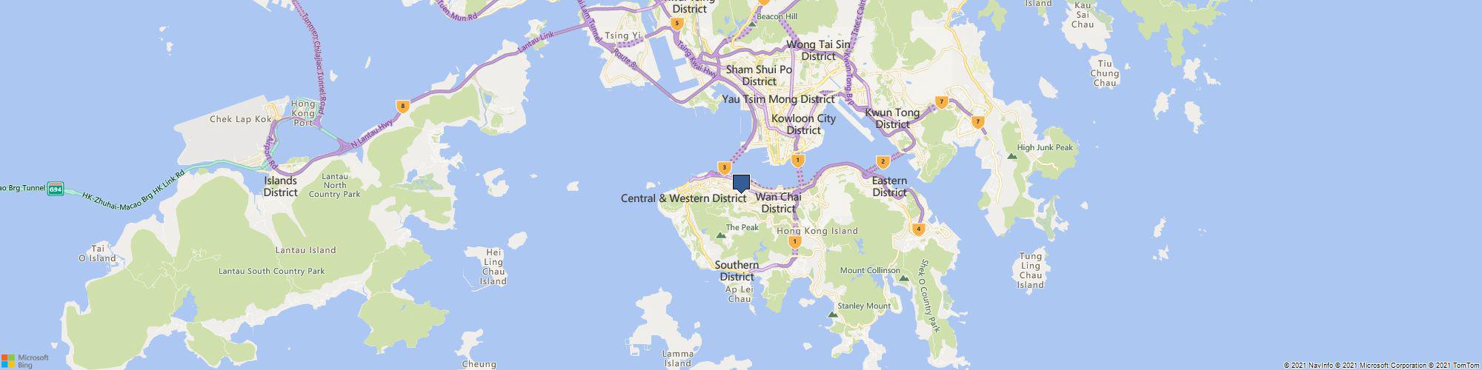This screenshot has height=370, width=1482.
Task: Click the Microsoft Bing logo
Action: (x=24, y=360)
